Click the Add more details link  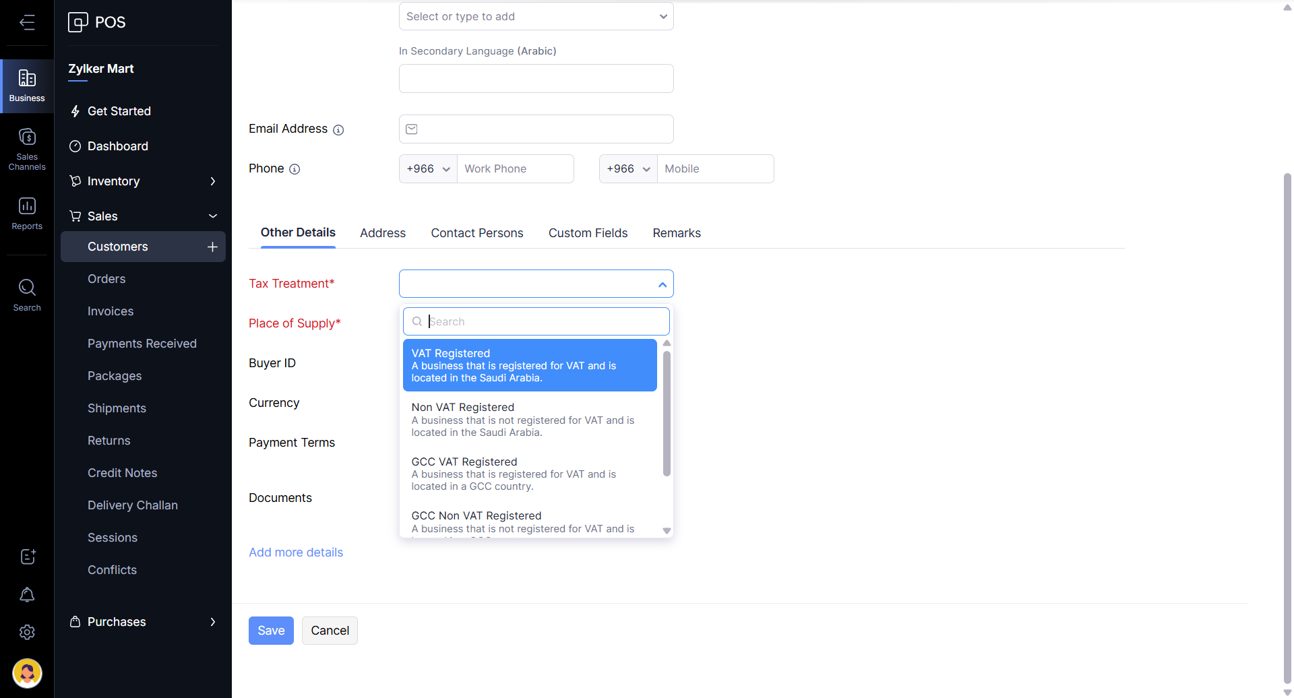pyautogui.click(x=296, y=552)
